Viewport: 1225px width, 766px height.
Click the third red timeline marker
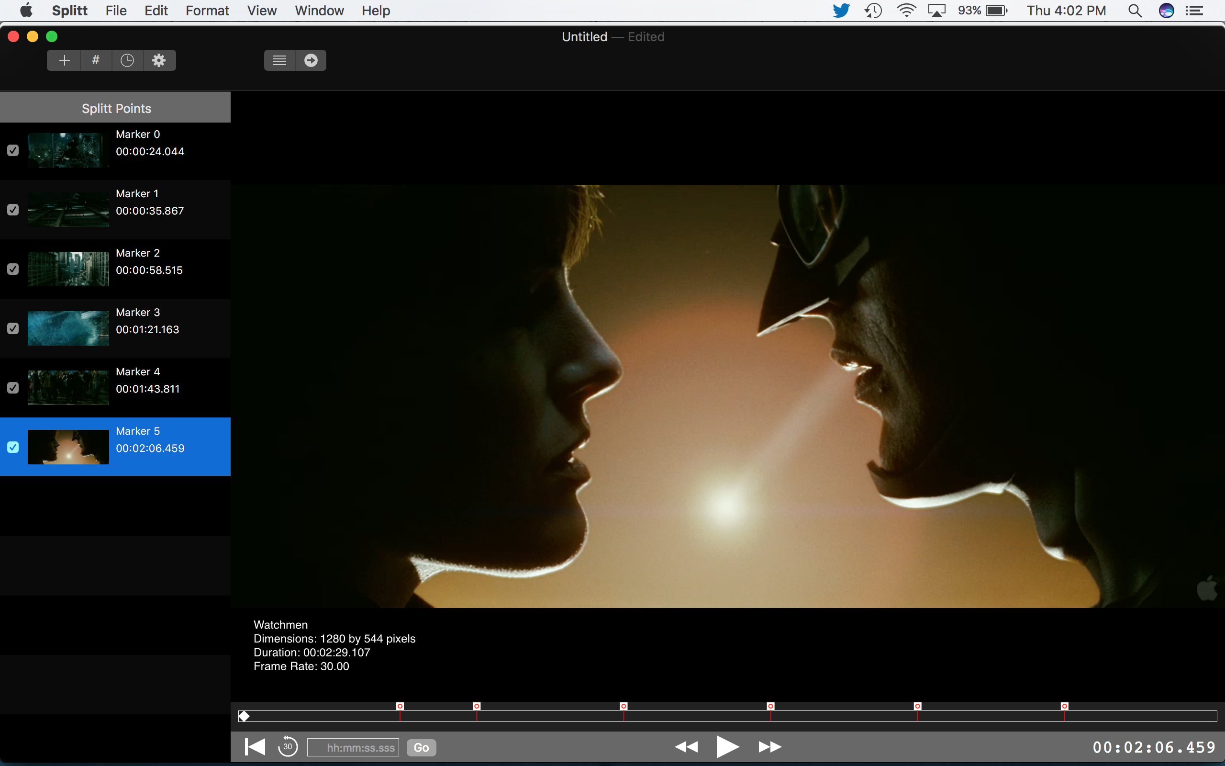624,706
